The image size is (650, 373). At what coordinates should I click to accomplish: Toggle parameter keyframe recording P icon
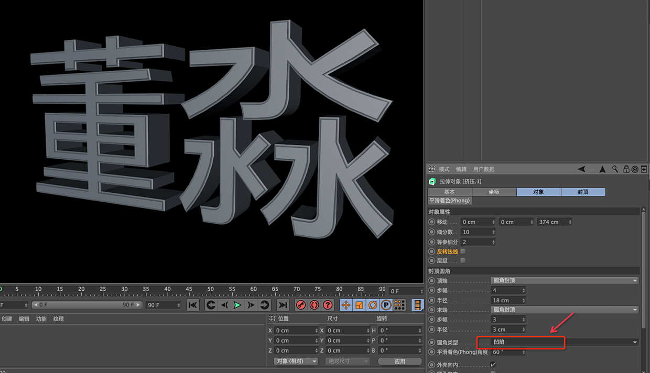tap(386, 305)
